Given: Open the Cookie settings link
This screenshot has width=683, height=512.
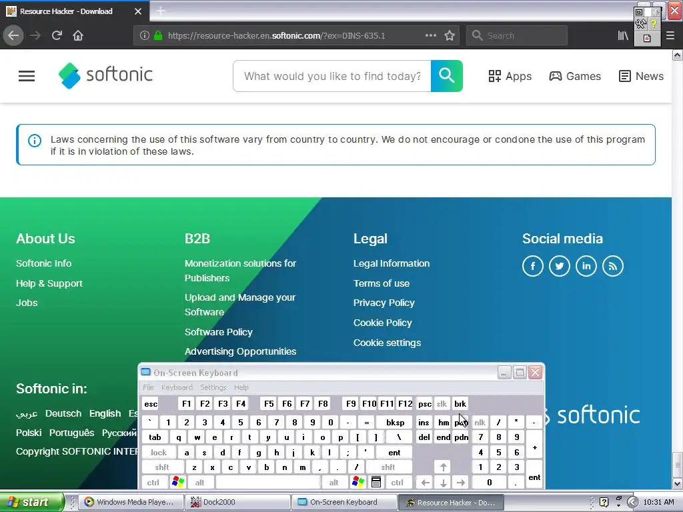Looking at the screenshot, I should coord(387,343).
